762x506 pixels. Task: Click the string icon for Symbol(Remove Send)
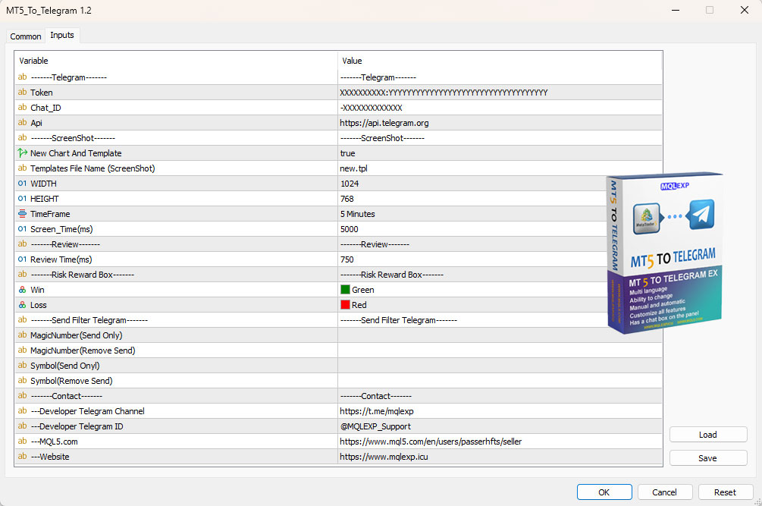22,381
